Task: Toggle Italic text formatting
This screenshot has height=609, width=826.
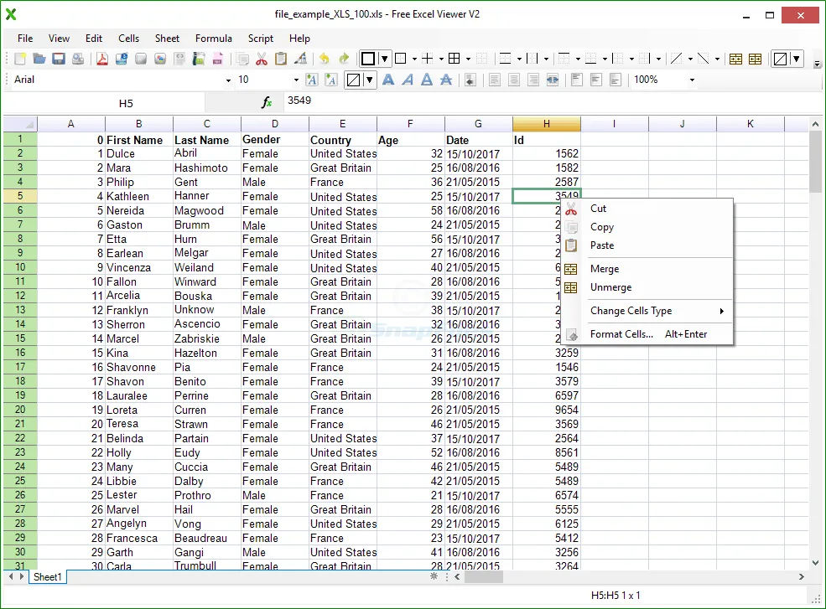Action: pyautogui.click(x=408, y=80)
